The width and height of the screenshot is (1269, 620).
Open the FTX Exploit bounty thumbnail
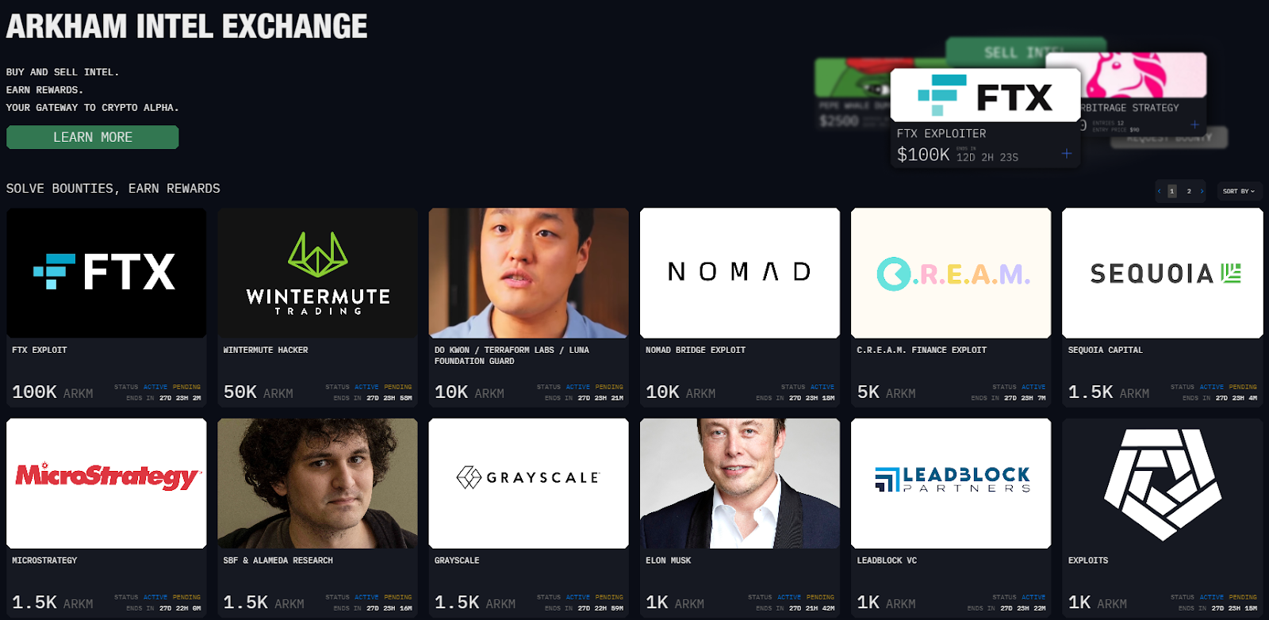pos(106,273)
